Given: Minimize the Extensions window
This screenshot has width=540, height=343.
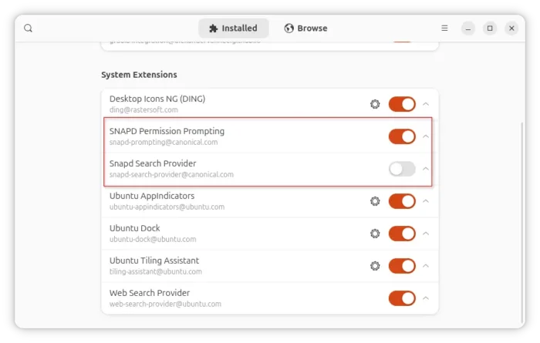Looking at the screenshot, I should pos(468,29).
